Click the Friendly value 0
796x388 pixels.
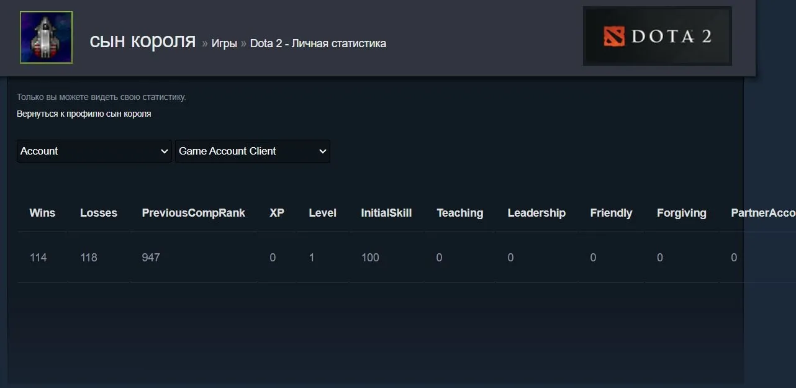click(x=593, y=258)
